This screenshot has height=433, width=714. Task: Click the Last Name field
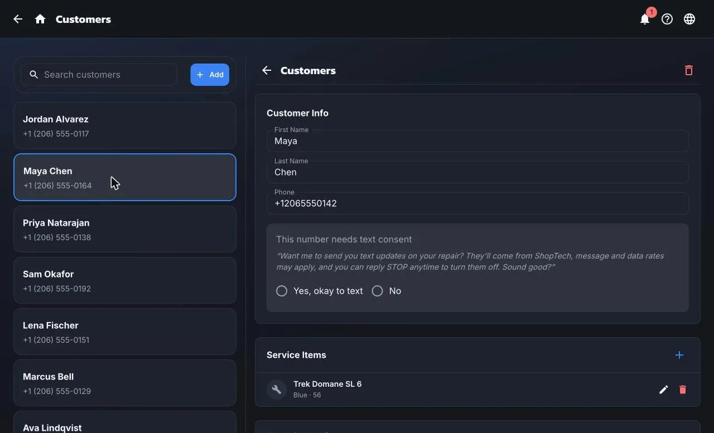(477, 172)
